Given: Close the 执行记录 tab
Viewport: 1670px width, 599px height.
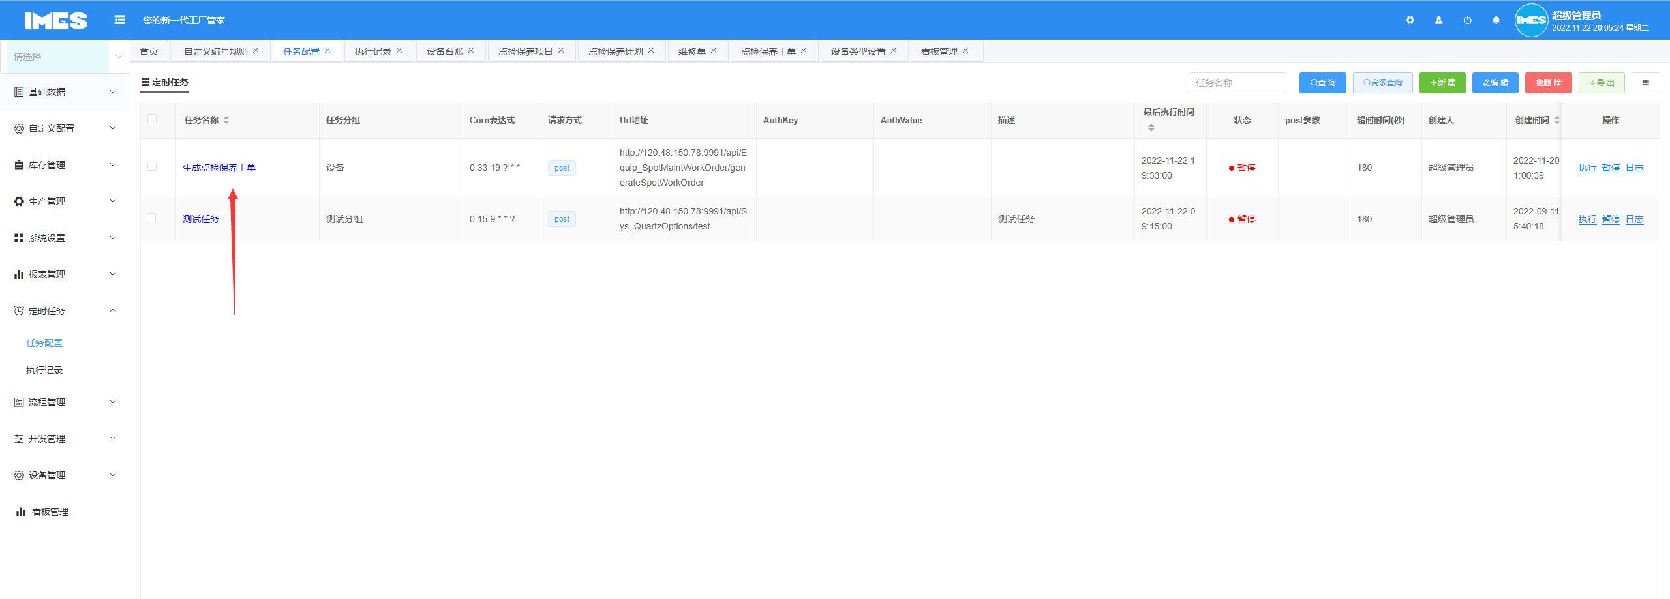Looking at the screenshot, I should 399,50.
